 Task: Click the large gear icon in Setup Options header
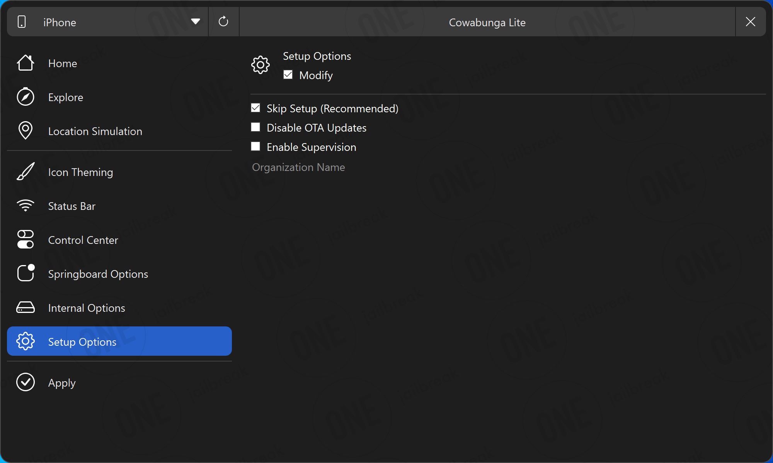click(261, 65)
